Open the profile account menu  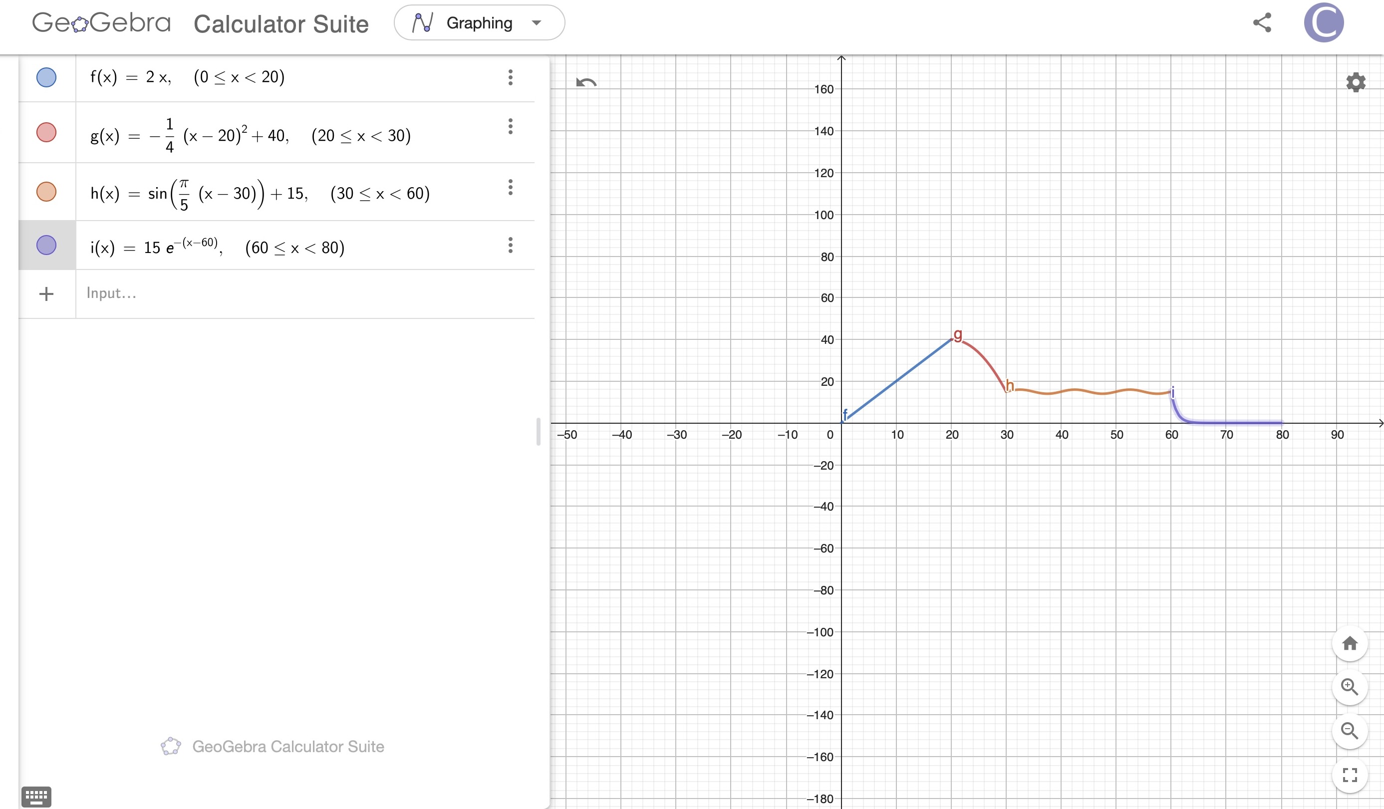tap(1325, 22)
